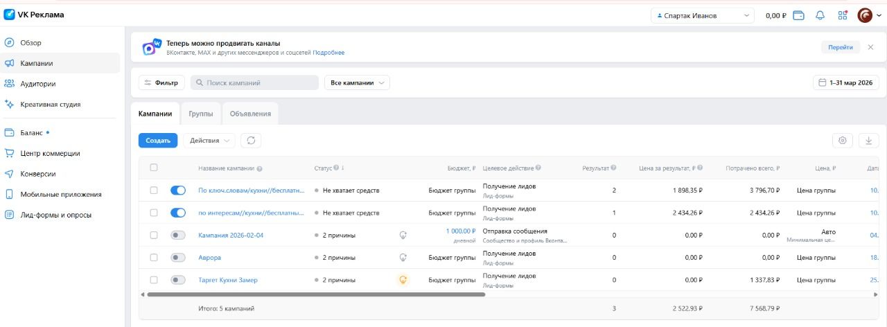Open the Спартак Иванов account dropdown
The width and height of the screenshot is (887, 327).
coord(702,15)
